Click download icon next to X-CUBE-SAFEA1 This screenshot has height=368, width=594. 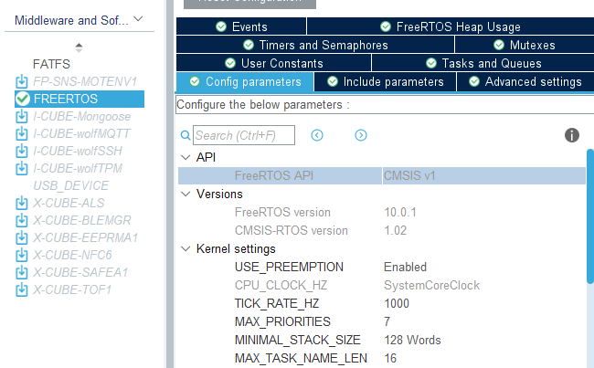click(22, 273)
